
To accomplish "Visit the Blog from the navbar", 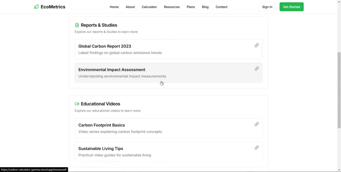I will click(x=205, y=7).
